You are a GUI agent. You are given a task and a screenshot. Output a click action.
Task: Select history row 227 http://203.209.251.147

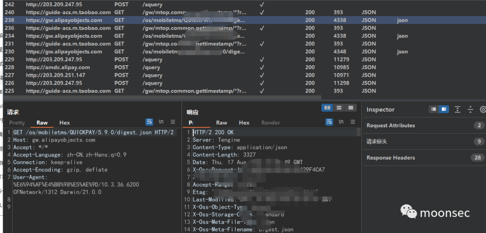[x=244, y=75]
